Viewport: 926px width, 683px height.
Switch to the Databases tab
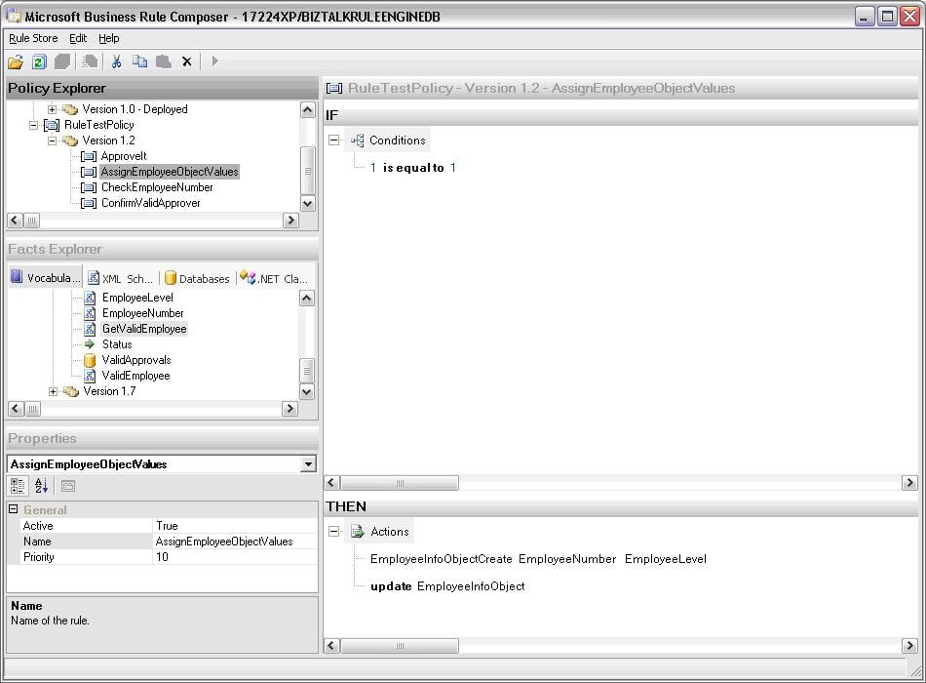coord(197,278)
